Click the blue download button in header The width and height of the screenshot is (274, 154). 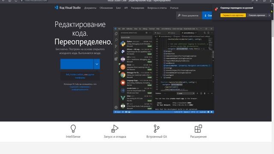coord(207,15)
